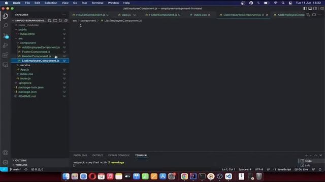Maximize the terminal panel size

(x=316, y=155)
